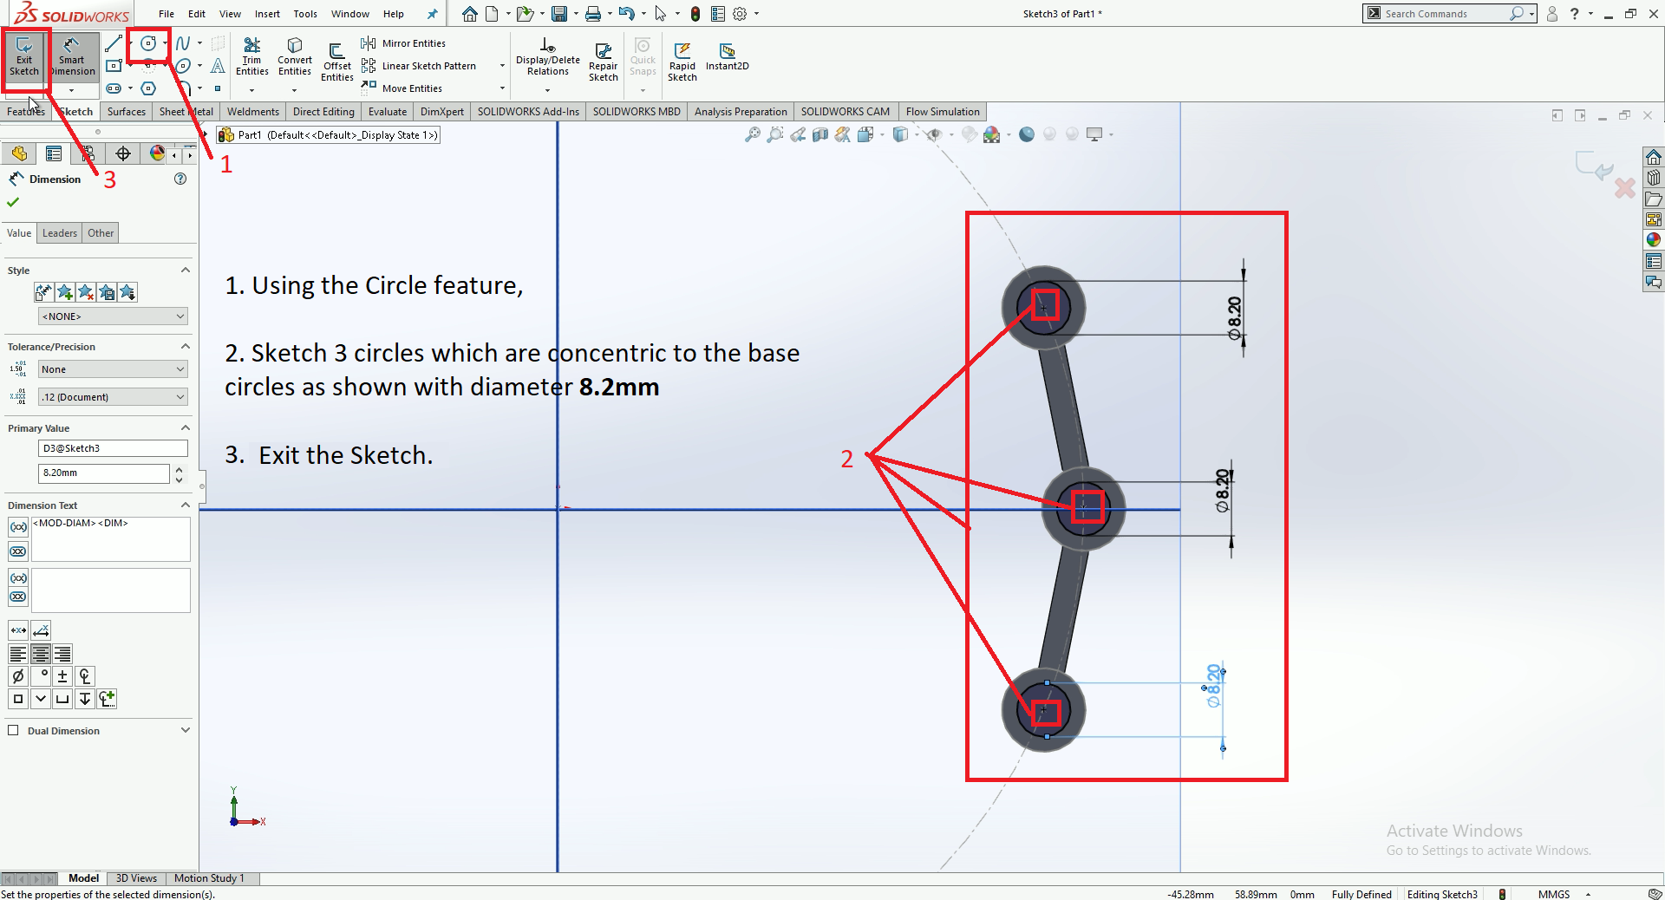Viewport: 1665px width, 900px height.
Task: Open the Tolerance Type None dropdown
Action: tap(113, 369)
